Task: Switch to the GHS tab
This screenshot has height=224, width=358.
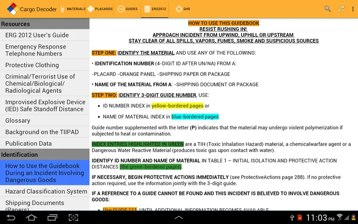Action: coord(183,9)
